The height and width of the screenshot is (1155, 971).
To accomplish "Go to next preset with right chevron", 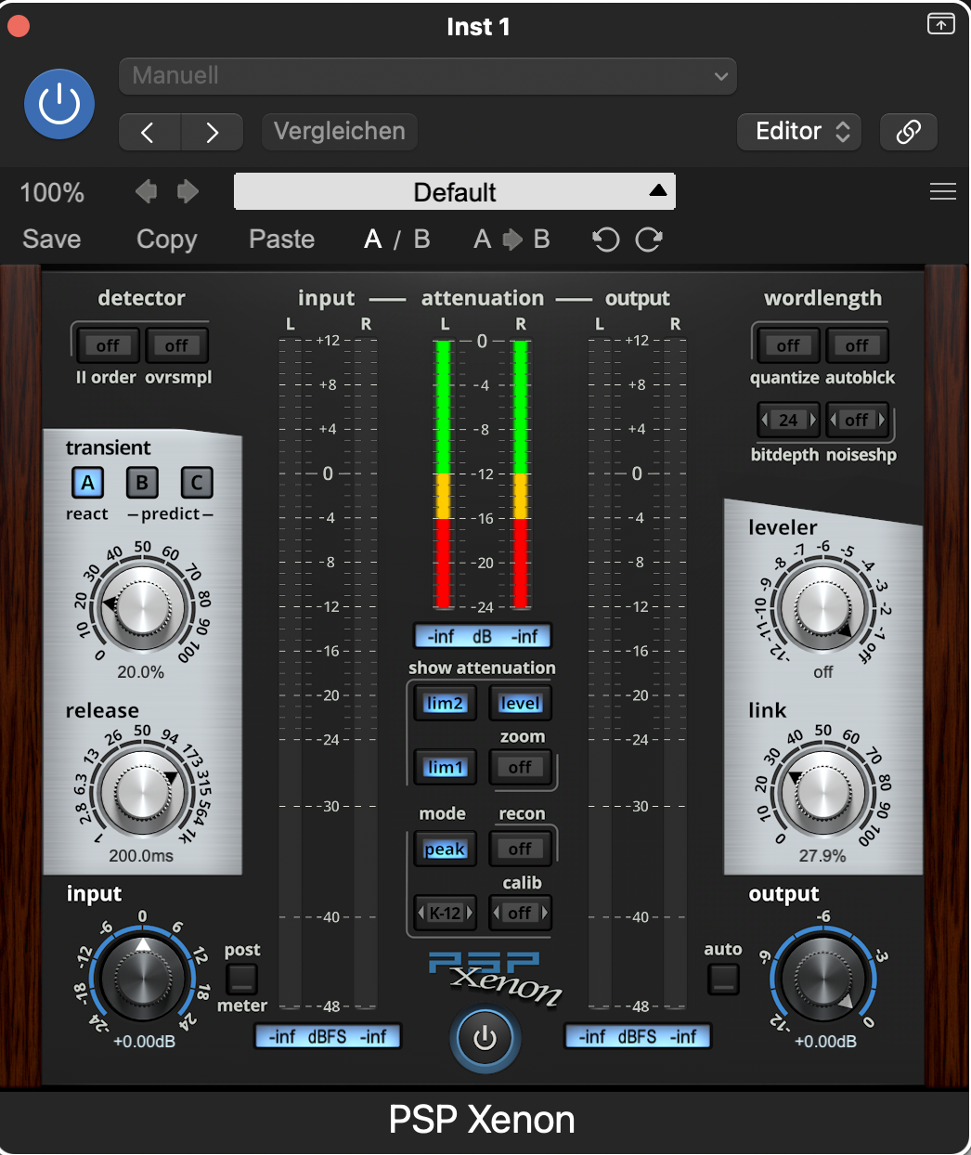I will (213, 132).
